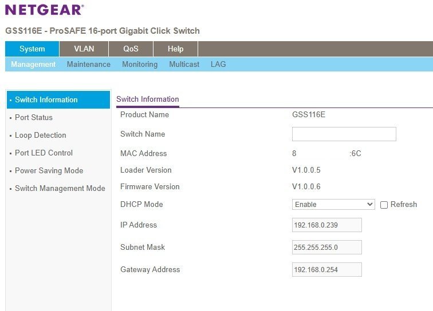Screen dimensions: 433x311
Task: Select Switch Information in the sidebar
Action: point(58,100)
